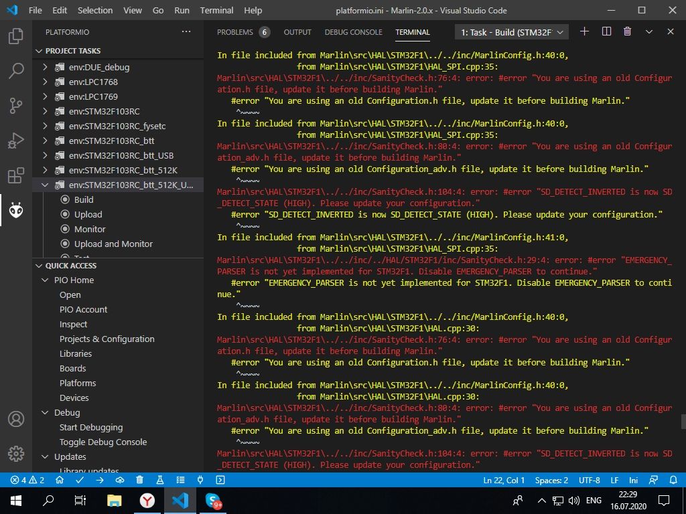The image size is (686, 514).
Task: Click the Serial Monitor plug icon
Action: 200,480
